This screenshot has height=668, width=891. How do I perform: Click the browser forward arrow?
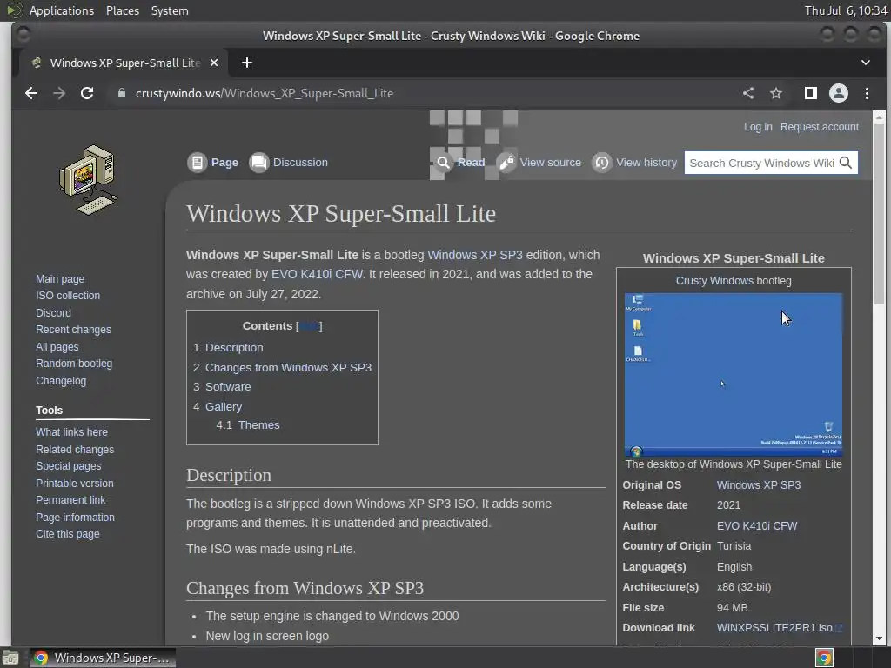tap(59, 93)
